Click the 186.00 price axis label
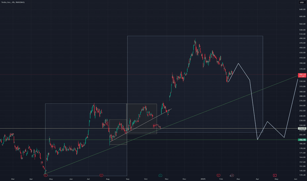The width and height of the screenshot is (307, 181). tap(302, 143)
